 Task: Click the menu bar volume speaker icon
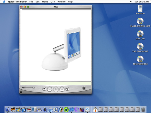(x=131, y=2)
